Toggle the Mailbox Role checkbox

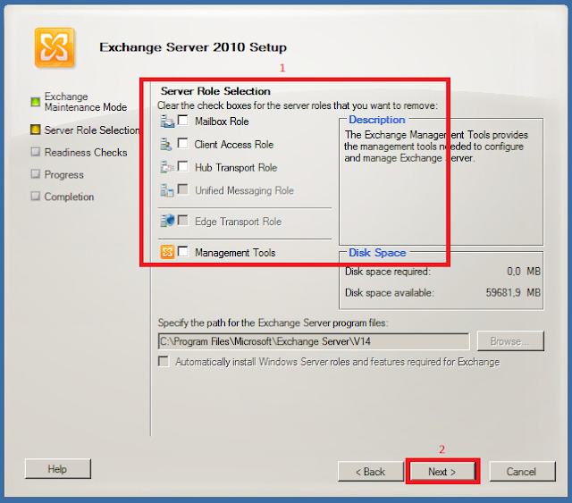(182, 120)
